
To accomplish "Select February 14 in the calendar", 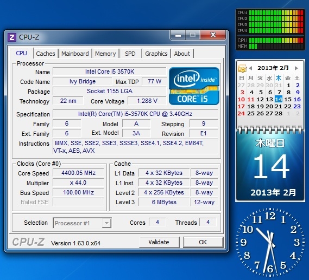I will (279, 99).
